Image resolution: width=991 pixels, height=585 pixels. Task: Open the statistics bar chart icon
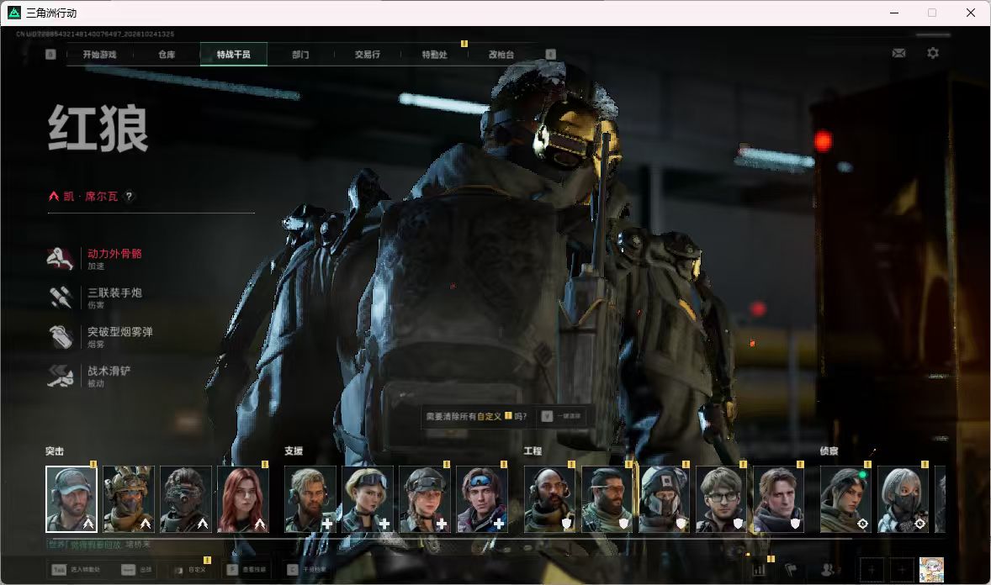coord(759,570)
